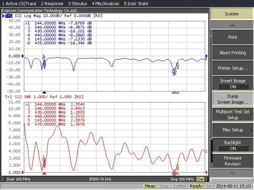
Task: Click the 0.000 reference level marker on Tr1
Action: tap(23, 56)
